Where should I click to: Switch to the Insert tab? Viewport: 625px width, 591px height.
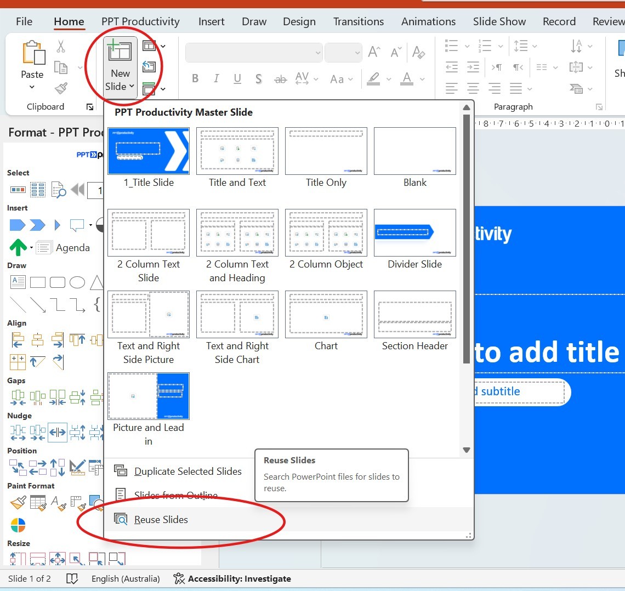(211, 21)
